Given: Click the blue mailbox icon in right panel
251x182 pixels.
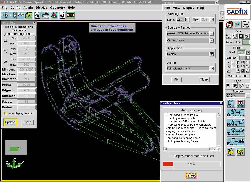Looking at the screenshot, I should tap(238, 24).
